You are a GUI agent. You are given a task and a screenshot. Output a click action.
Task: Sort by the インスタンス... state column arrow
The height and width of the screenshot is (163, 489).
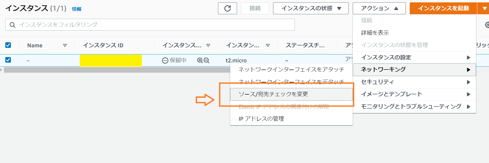[x=208, y=45]
